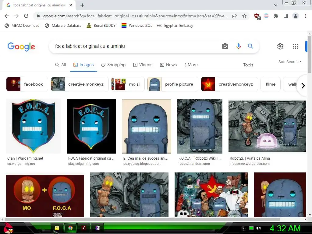
Task: Click into the Google search box
Action: pos(135,46)
